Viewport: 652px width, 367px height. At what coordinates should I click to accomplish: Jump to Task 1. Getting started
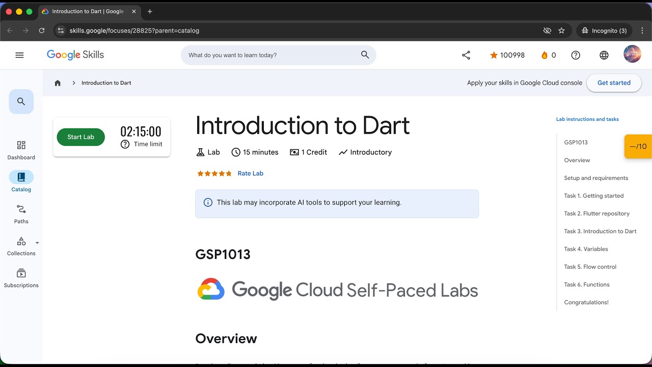[x=594, y=196]
